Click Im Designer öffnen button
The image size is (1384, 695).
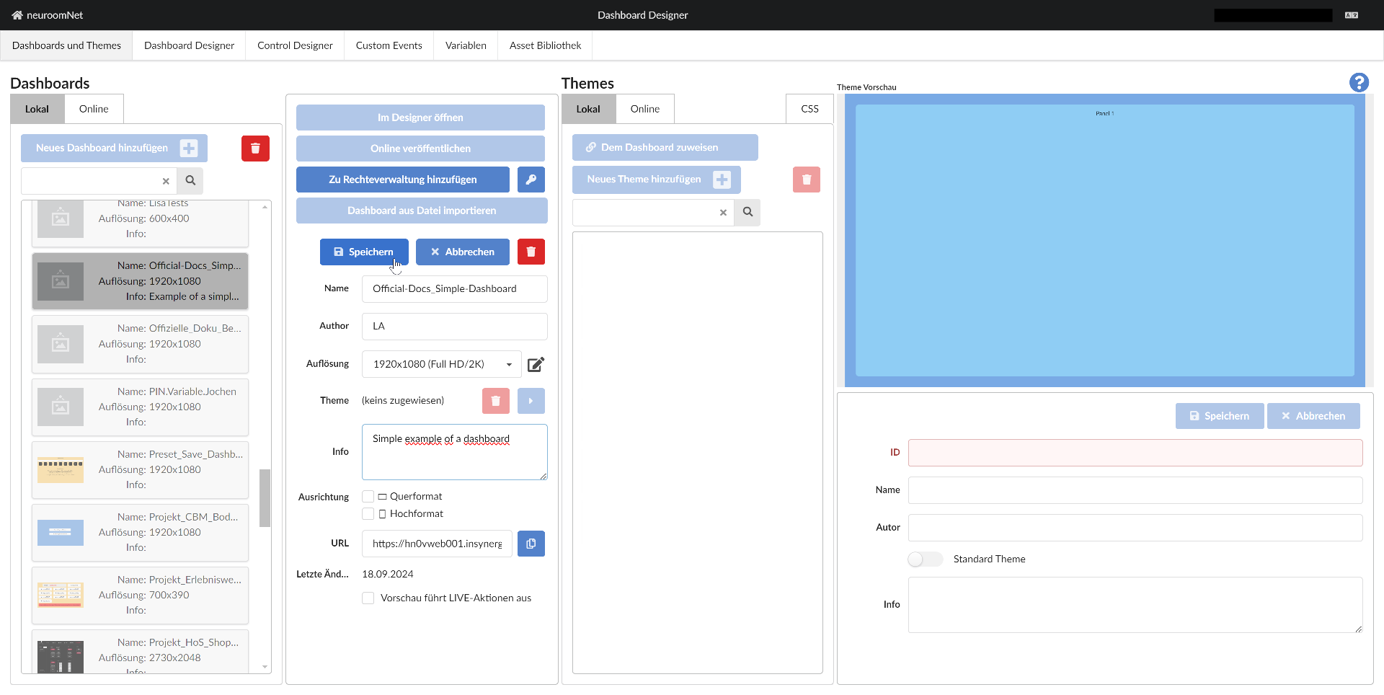[420, 118]
